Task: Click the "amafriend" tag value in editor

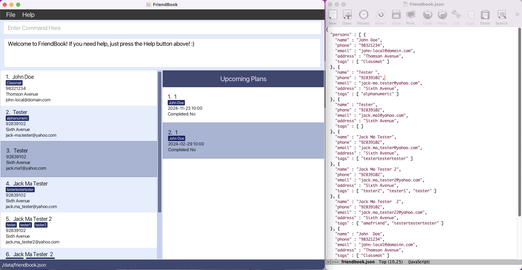Action: tap(375, 223)
